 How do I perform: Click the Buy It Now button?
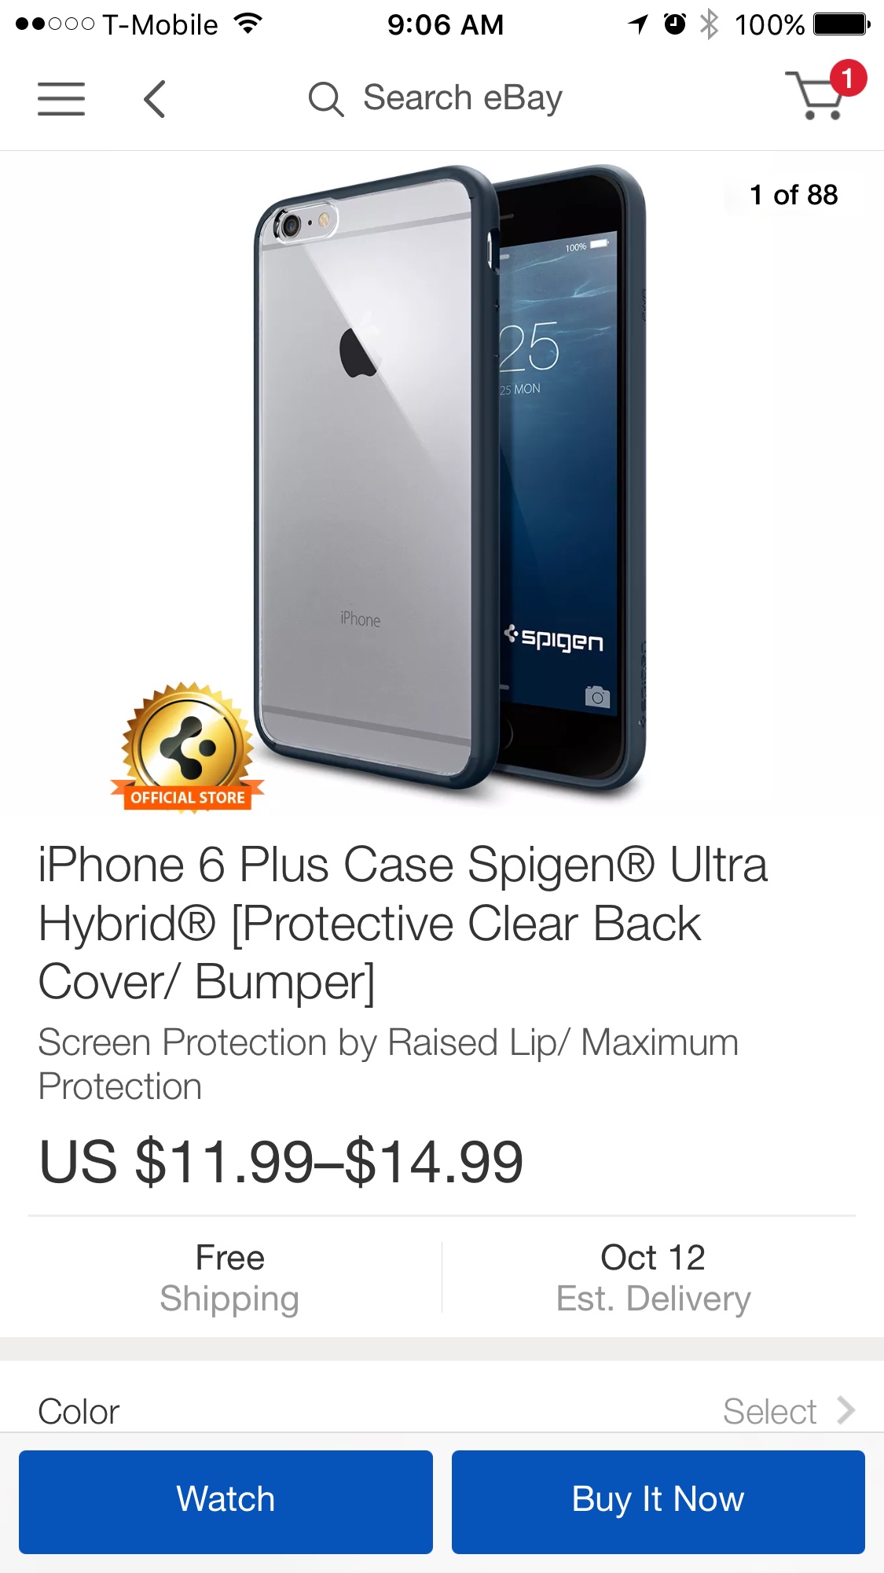(658, 1501)
